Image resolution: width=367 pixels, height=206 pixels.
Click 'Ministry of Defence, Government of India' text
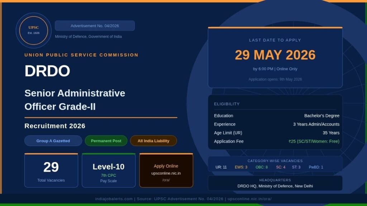point(88,37)
